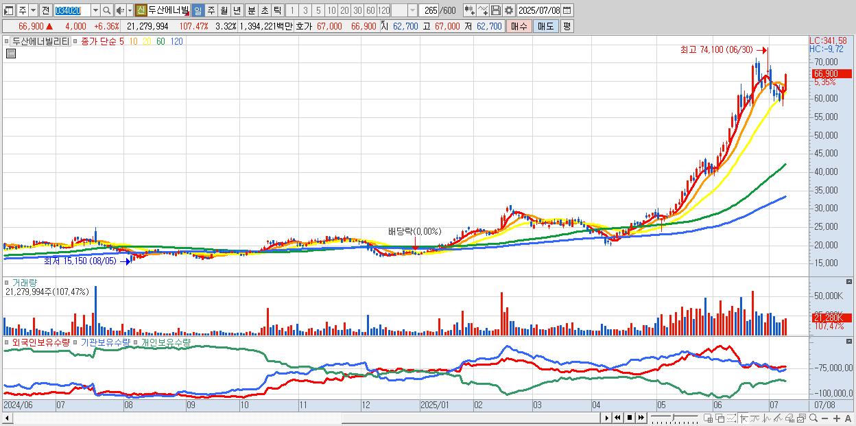This screenshot has height=426, width=856.
Task: Zoom in with the plus icon
Action: click(837, 418)
